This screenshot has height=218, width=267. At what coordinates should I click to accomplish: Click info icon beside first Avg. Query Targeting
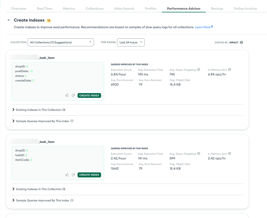pos(199,70)
